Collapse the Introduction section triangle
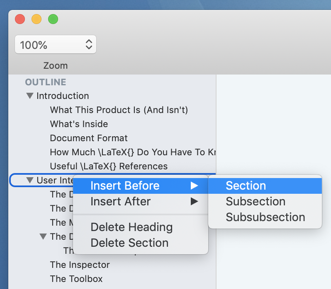This screenshot has height=289, width=331. pos(30,96)
